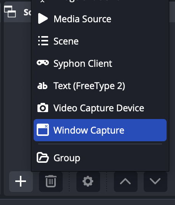Viewport: 175px width, 205px height.
Task: Remove selected source with trash button
Action: pyautogui.click(x=51, y=182)
